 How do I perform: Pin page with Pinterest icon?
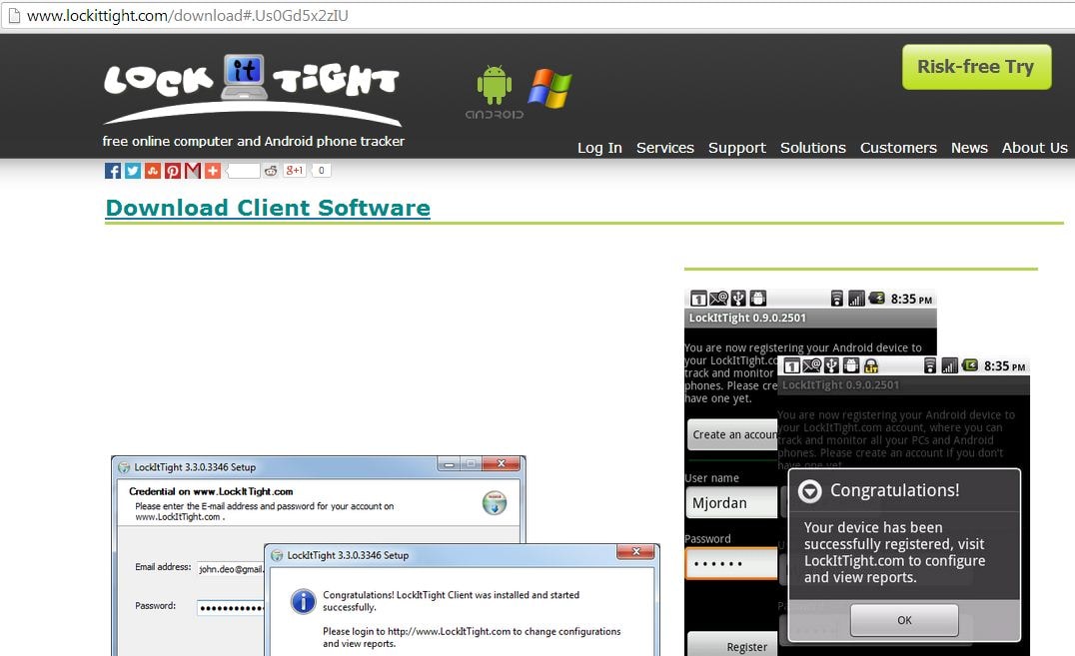[x=173, y=171]
